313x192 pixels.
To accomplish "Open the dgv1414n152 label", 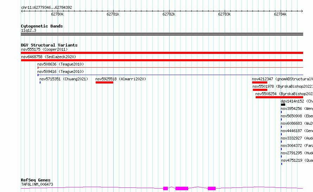I will [297, 101].
